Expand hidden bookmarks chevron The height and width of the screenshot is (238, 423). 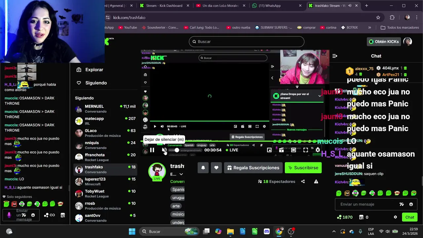coord(369,27)
